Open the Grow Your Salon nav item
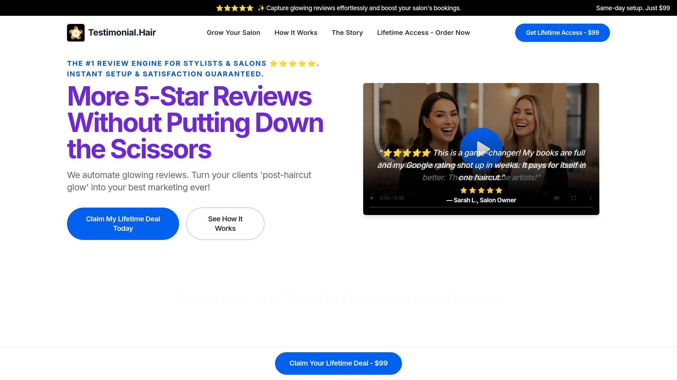This screenshot has width=677, height=380. tap(233, 33)
